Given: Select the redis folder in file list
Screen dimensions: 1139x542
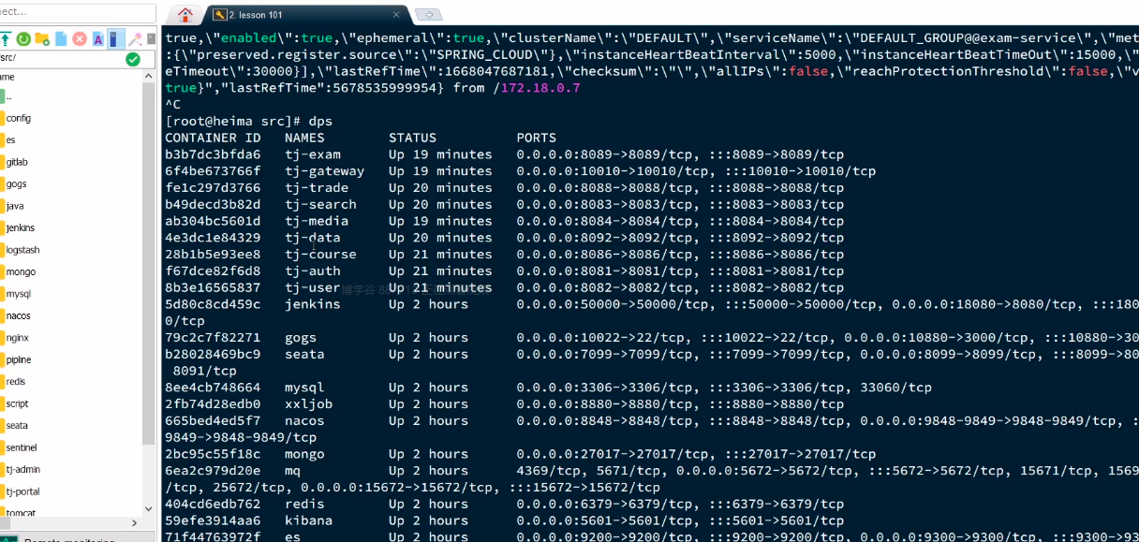Looking at the screenshot, I should point(15,382).
